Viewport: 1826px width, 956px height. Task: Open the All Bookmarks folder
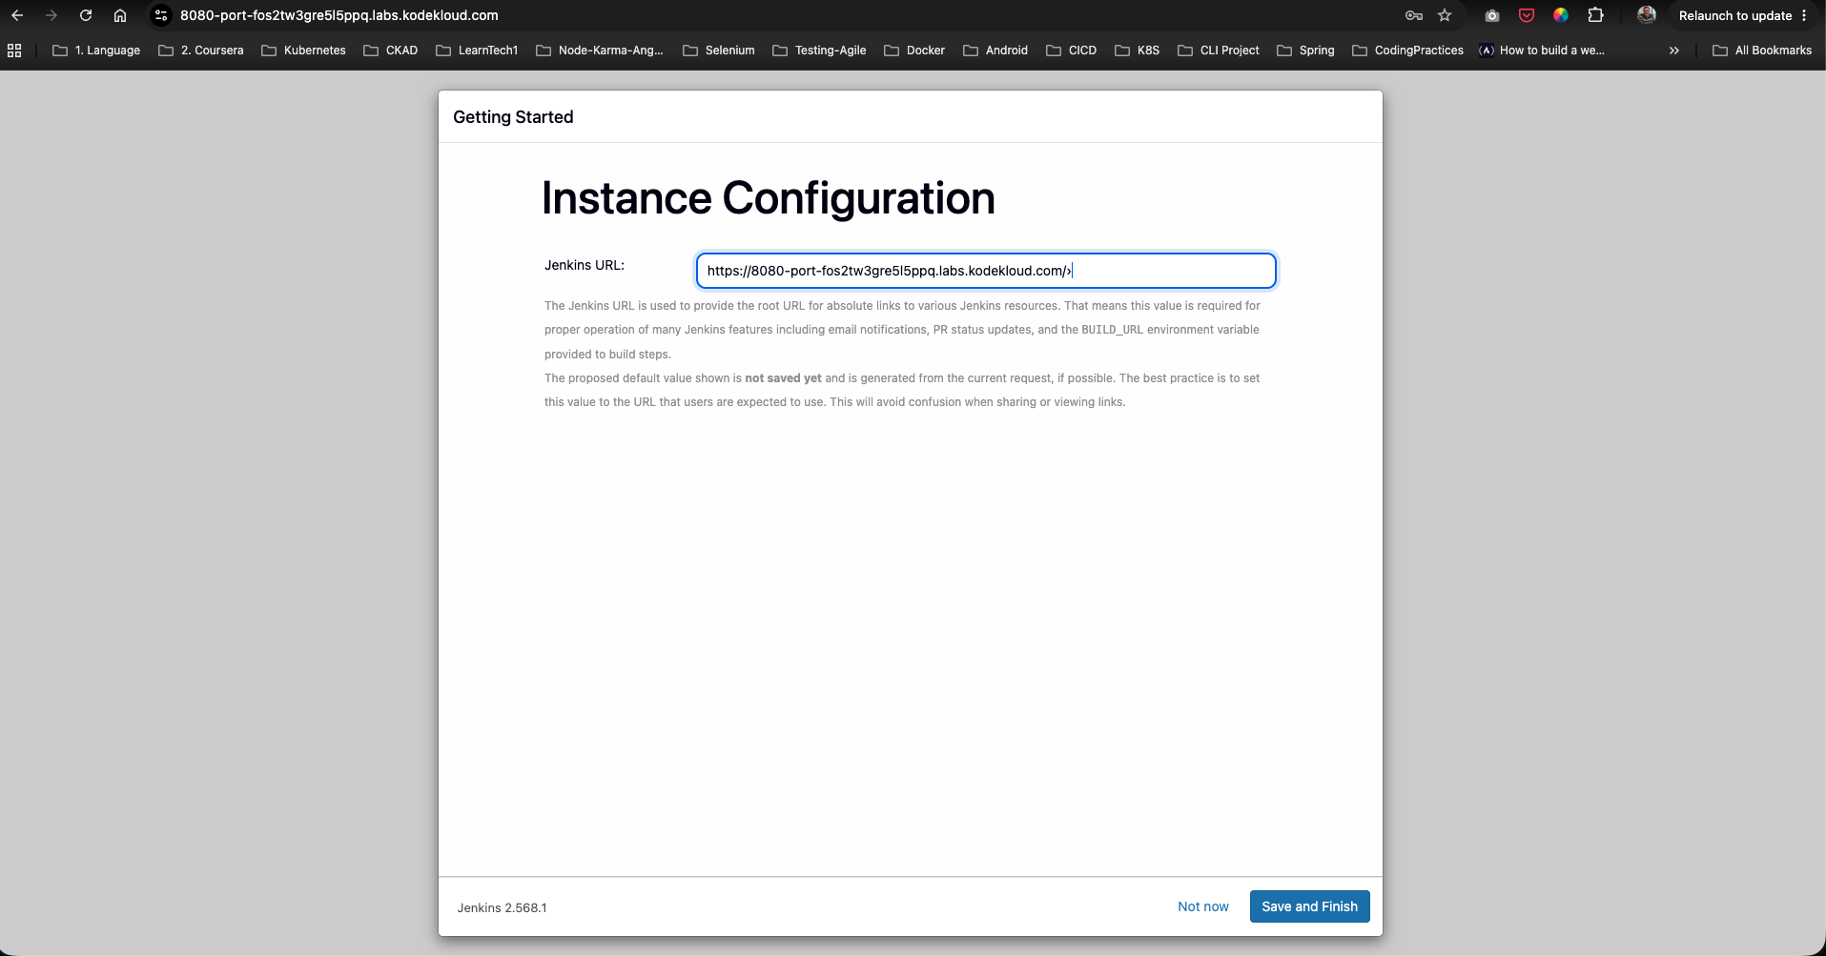(1762, 51)
